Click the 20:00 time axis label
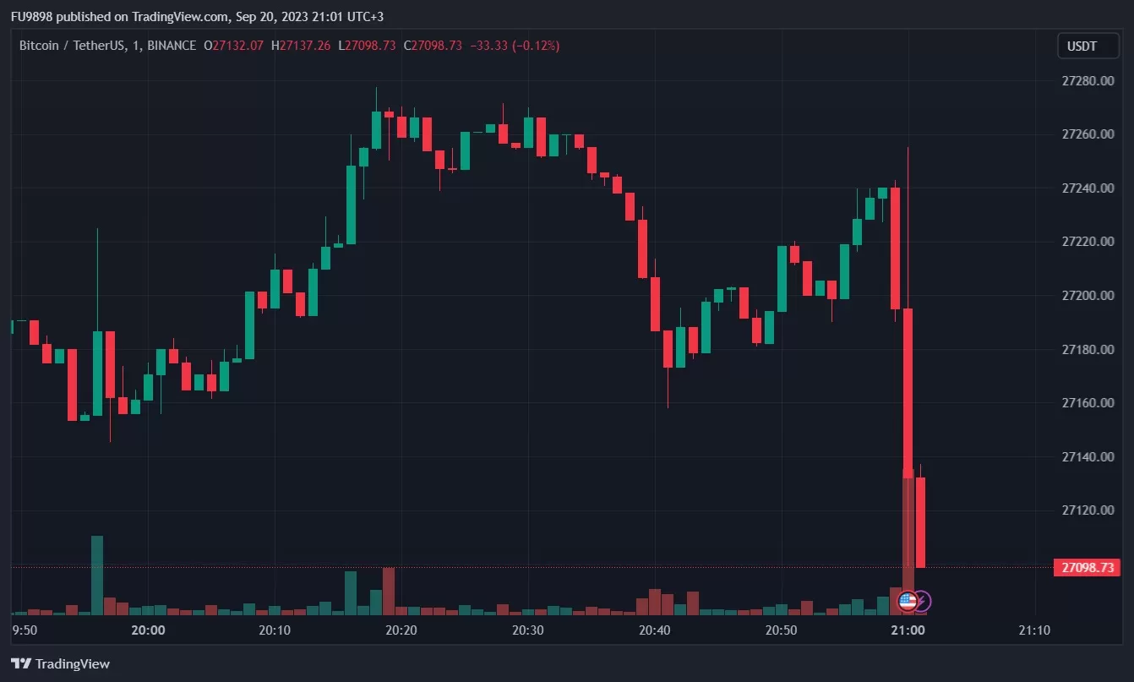The width and height of the screenshot is (1134, 682). point(149,630)
